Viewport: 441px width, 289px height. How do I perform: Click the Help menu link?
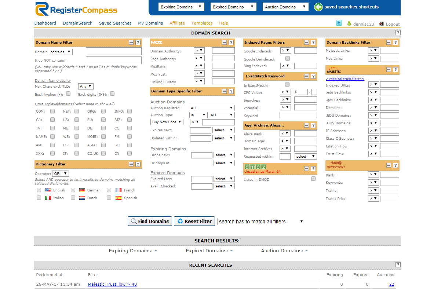[224, 23]
